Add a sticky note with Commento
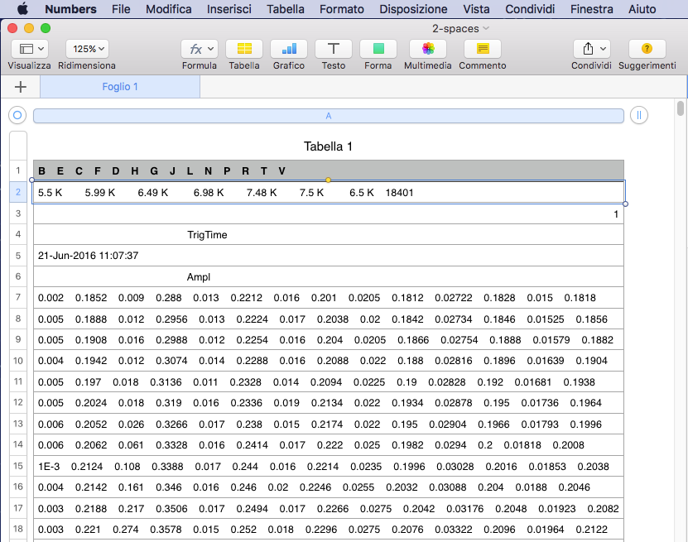 (x=482, y=49)
